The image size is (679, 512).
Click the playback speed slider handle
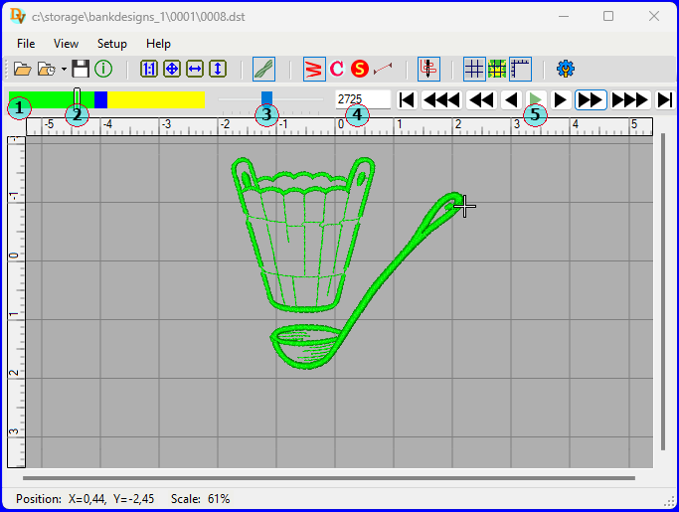coord(266,98)
